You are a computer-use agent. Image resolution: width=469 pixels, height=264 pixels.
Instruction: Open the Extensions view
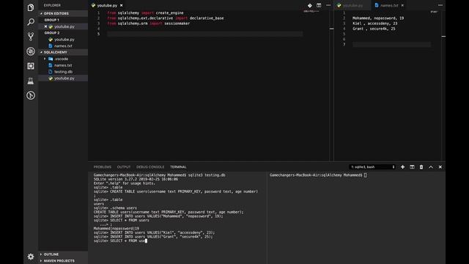(x=31, y=66)
